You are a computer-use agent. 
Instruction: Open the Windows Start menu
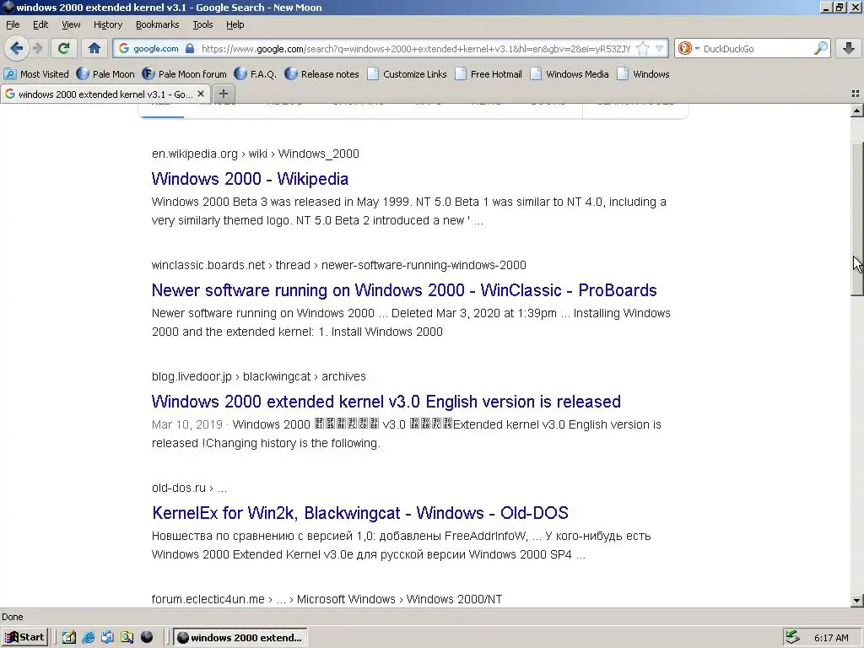pyautogui.click(x=24, y=638)
